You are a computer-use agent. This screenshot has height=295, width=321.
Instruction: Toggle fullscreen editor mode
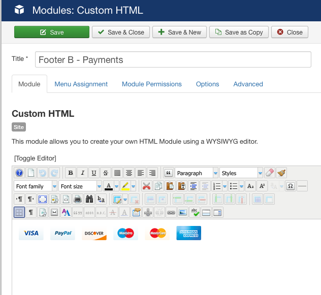click(x=43, y=199)
